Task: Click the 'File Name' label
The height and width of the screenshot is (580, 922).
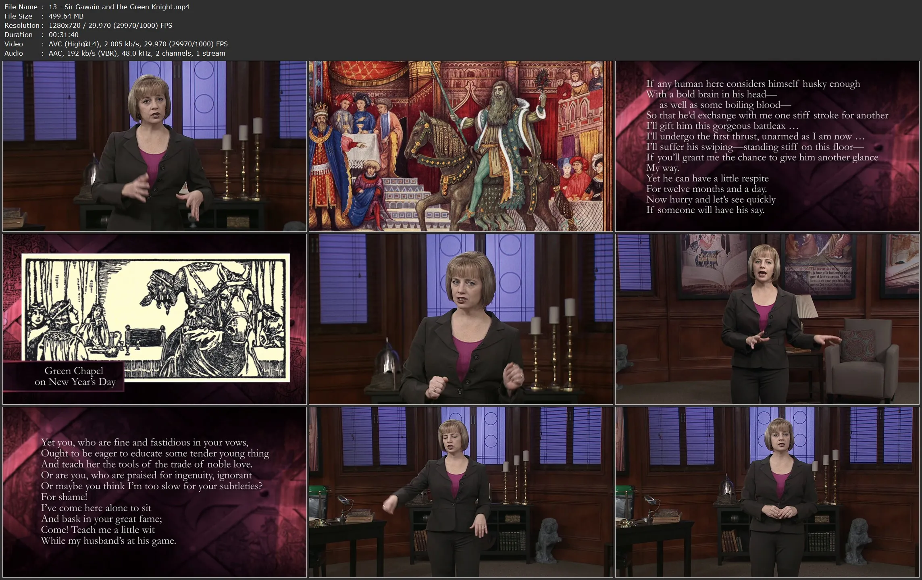Action: [21, 7]
